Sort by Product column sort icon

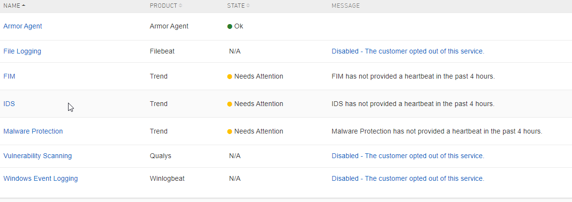click(x=181, y=6)
